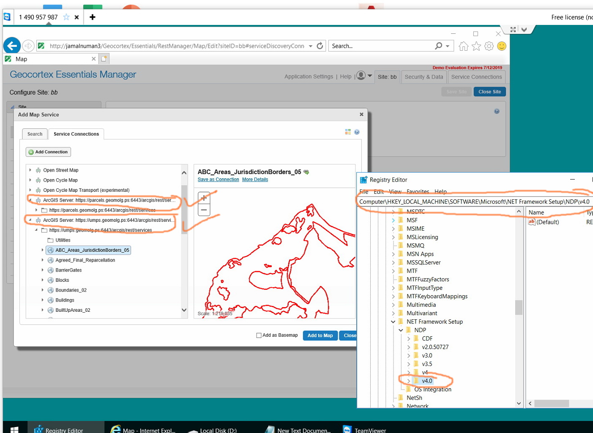Click the Add to Map button
Screen dimensions: 593x433
[x=320, y=335]
